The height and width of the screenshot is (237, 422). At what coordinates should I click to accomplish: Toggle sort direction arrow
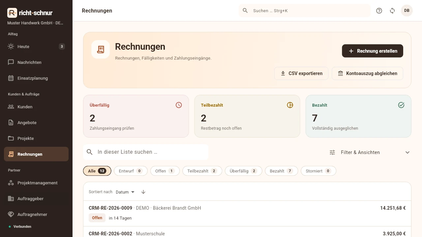tap(143, 192)
